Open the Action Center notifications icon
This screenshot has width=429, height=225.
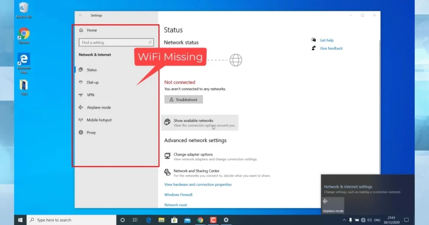coord(406,220)
